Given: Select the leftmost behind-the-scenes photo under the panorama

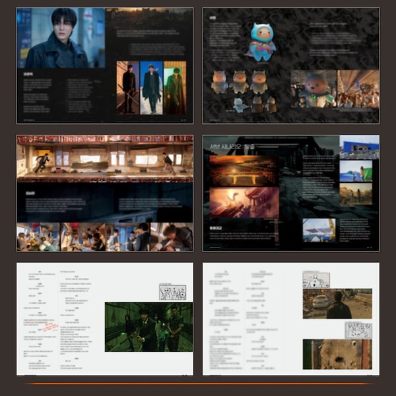Looking at the screenshot, I should (38, 236).
